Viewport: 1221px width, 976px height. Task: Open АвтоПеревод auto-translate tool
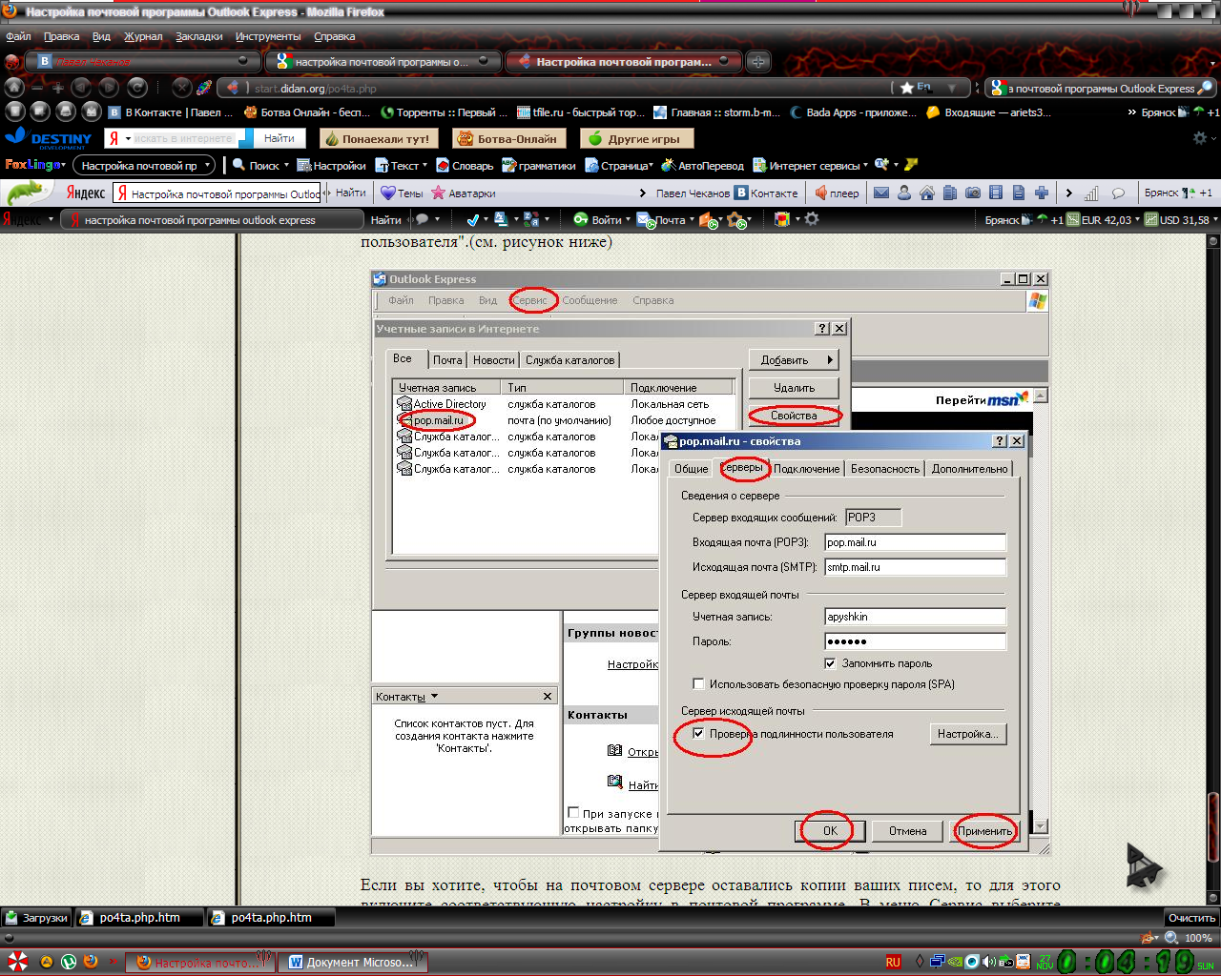point(702,165)
